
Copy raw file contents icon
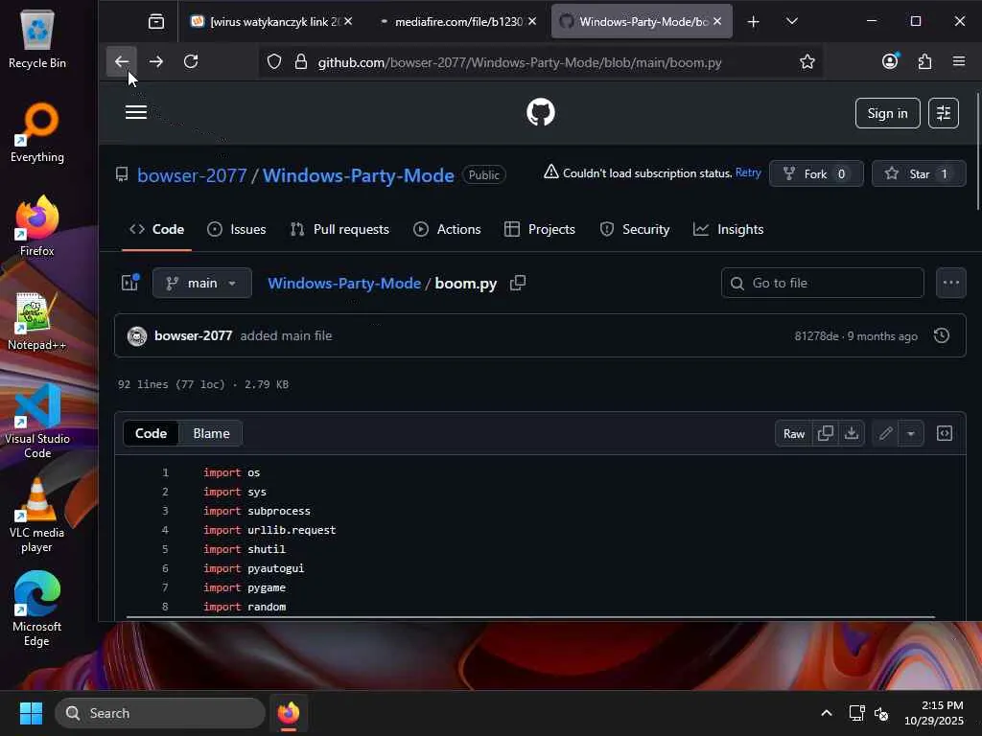point(826,434)
